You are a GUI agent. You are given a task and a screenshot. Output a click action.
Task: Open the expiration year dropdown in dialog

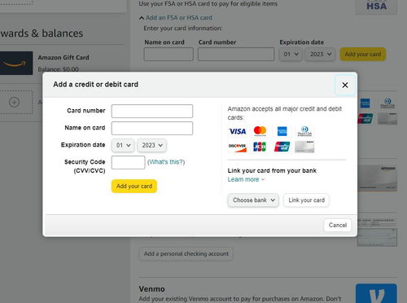(x=152, y=145)
